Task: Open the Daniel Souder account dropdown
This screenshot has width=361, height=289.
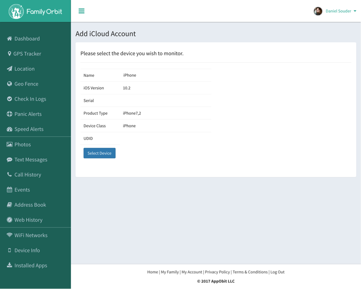Action: tap(341, 11)
